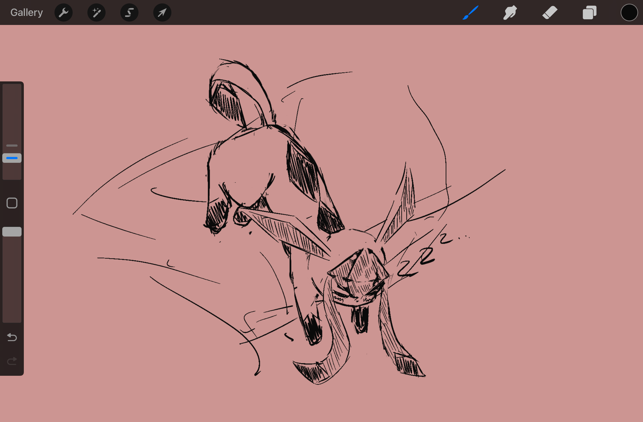Click the brush opacity slider handle

(x=12, y=232)
